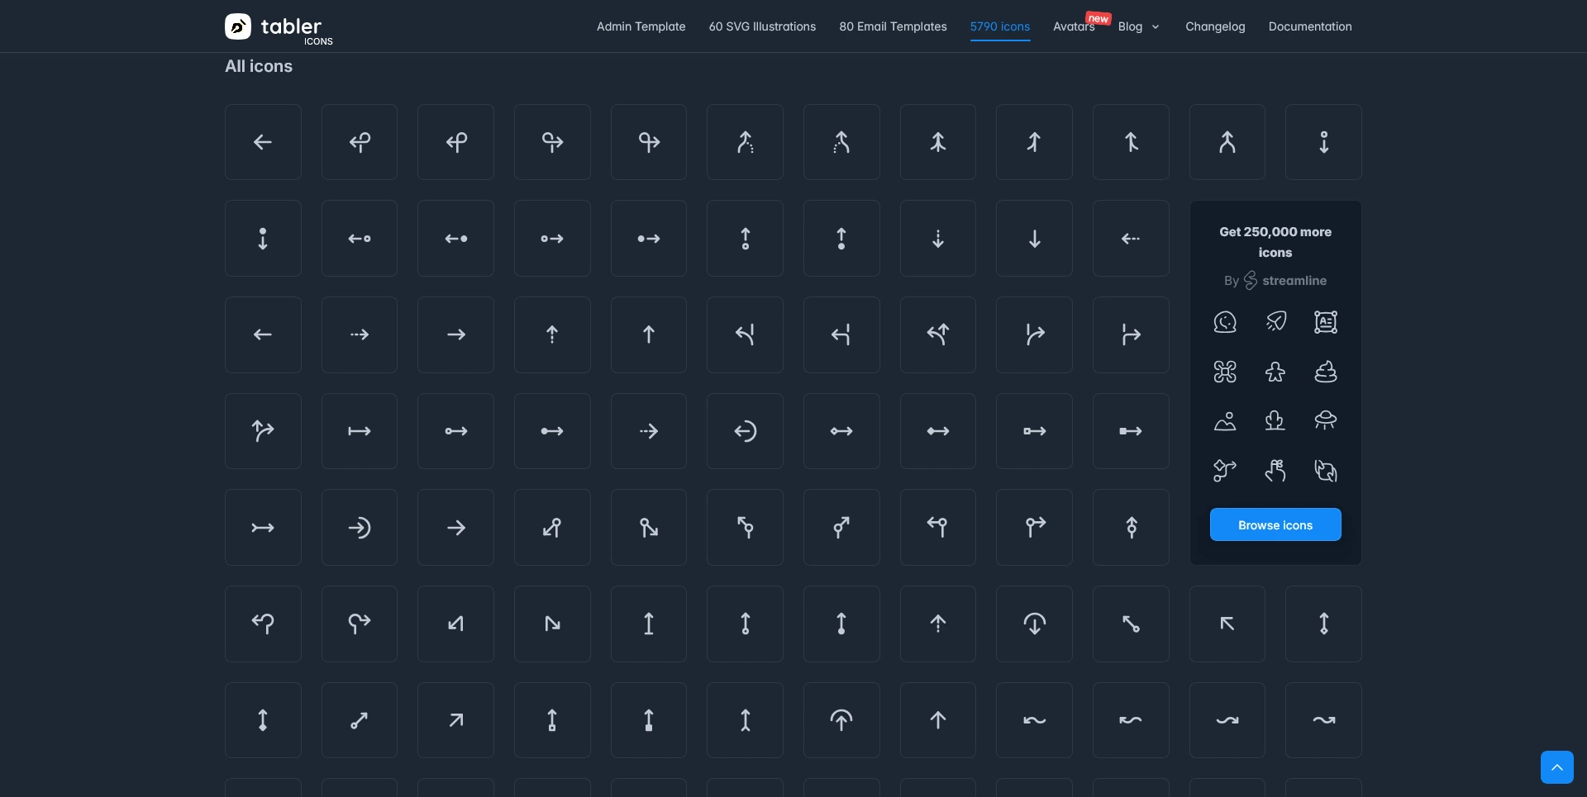Click the sharp turn left arrow icon

click(455, 624)
